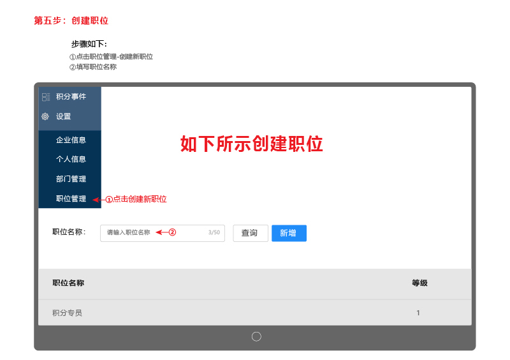Image resolution: width=510 pixels, height=360 pixels.
Task: Click the 积分事件 grid icon
Action: (46, 97)
